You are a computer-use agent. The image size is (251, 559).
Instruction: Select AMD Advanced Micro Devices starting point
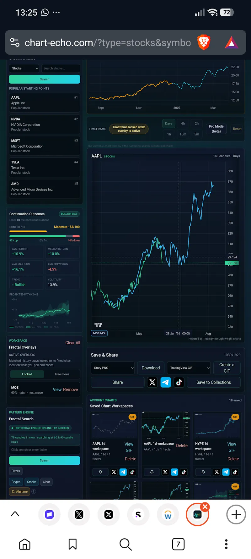45,189
